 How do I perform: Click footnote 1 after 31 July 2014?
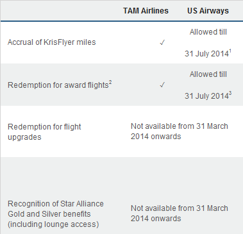pos(230,51)
